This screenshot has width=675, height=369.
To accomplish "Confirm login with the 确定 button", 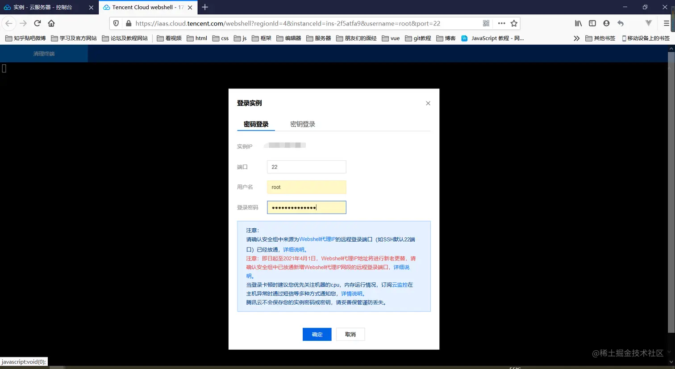I will tap(317, 334).
